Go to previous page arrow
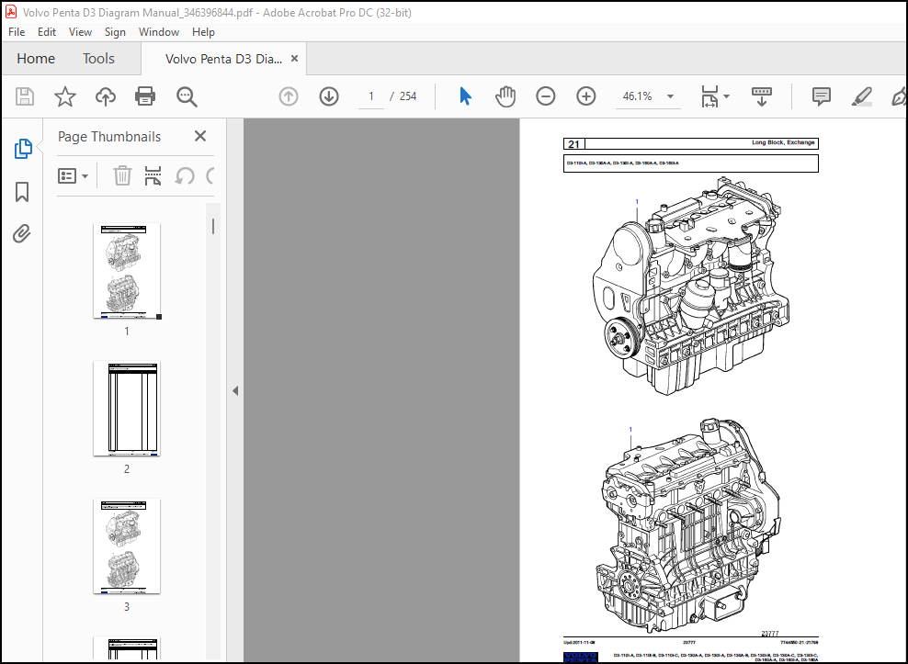This screenshot has width=908, height=664. coord(289,96)
